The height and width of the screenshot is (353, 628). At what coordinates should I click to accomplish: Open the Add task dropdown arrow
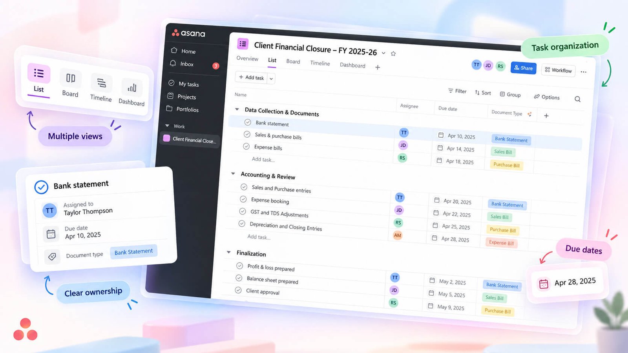tap(271, 79)
